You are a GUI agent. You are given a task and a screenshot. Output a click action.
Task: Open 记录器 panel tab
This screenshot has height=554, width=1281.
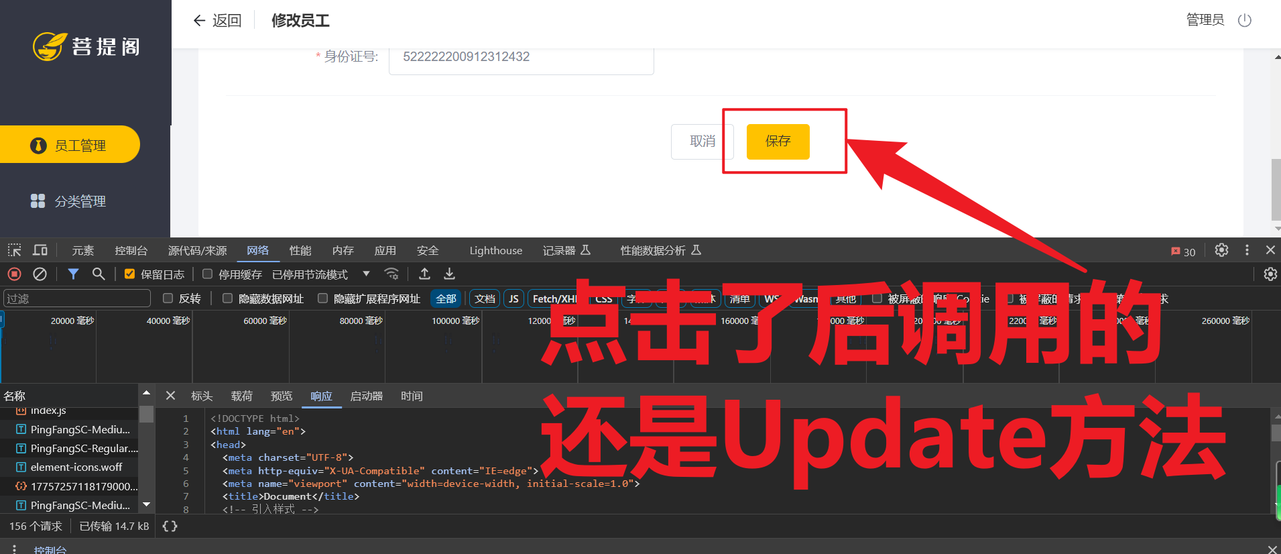point(566,250)
